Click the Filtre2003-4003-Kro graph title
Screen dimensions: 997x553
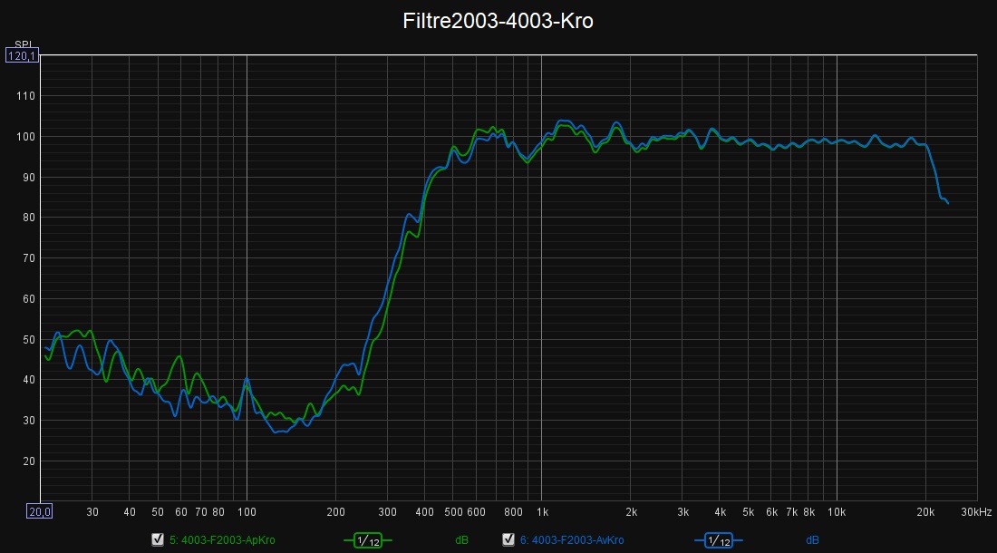[x=498, y=22]
